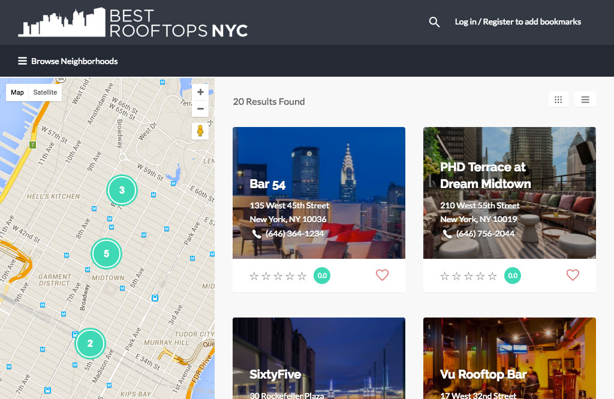Open the SixtyFive listing title

pos(275,374)
